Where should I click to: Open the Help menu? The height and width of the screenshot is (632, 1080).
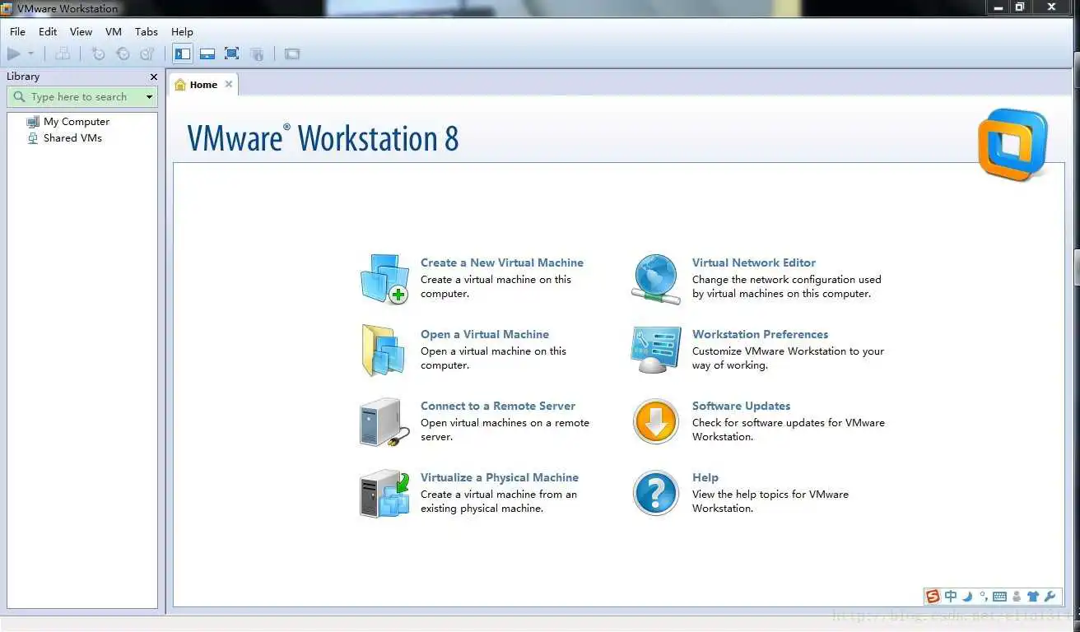(182, 31)
